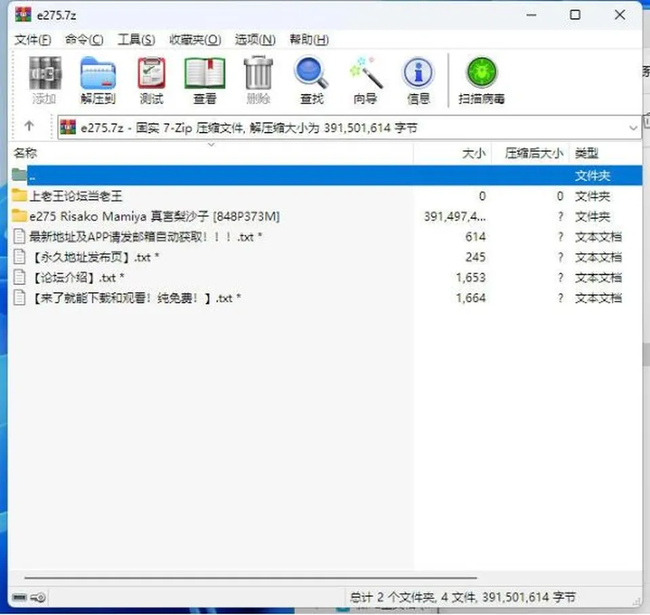Click the up one level arrow

click(29, 126)
